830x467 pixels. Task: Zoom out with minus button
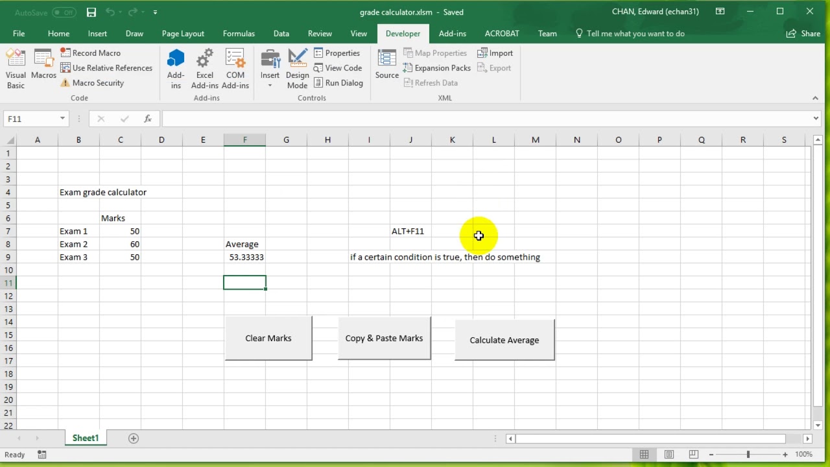coord(711,455)
